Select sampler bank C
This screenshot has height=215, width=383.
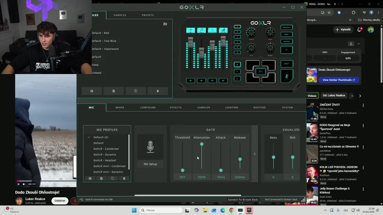237,79
